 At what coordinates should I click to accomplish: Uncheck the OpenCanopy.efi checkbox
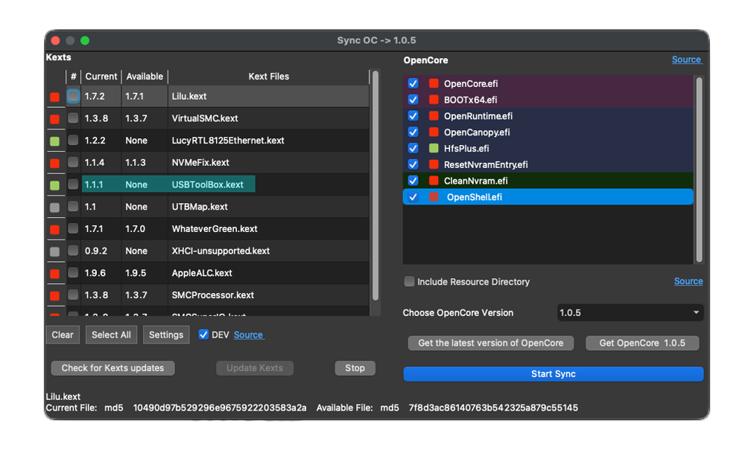pyautogui.click(x=413, y=132)
